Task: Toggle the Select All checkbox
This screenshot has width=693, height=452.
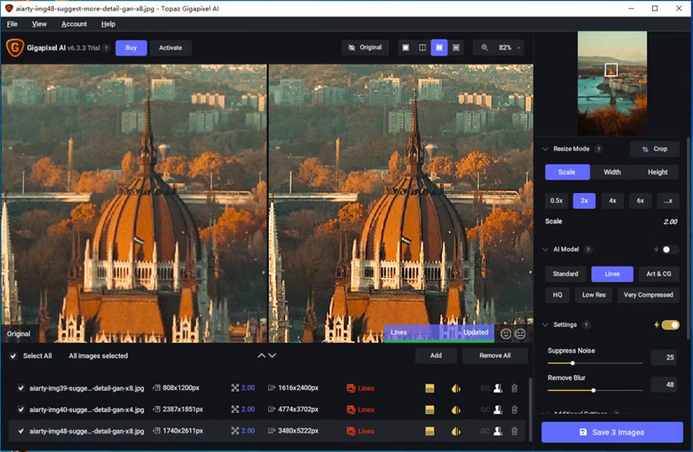Action: [13, 356]
